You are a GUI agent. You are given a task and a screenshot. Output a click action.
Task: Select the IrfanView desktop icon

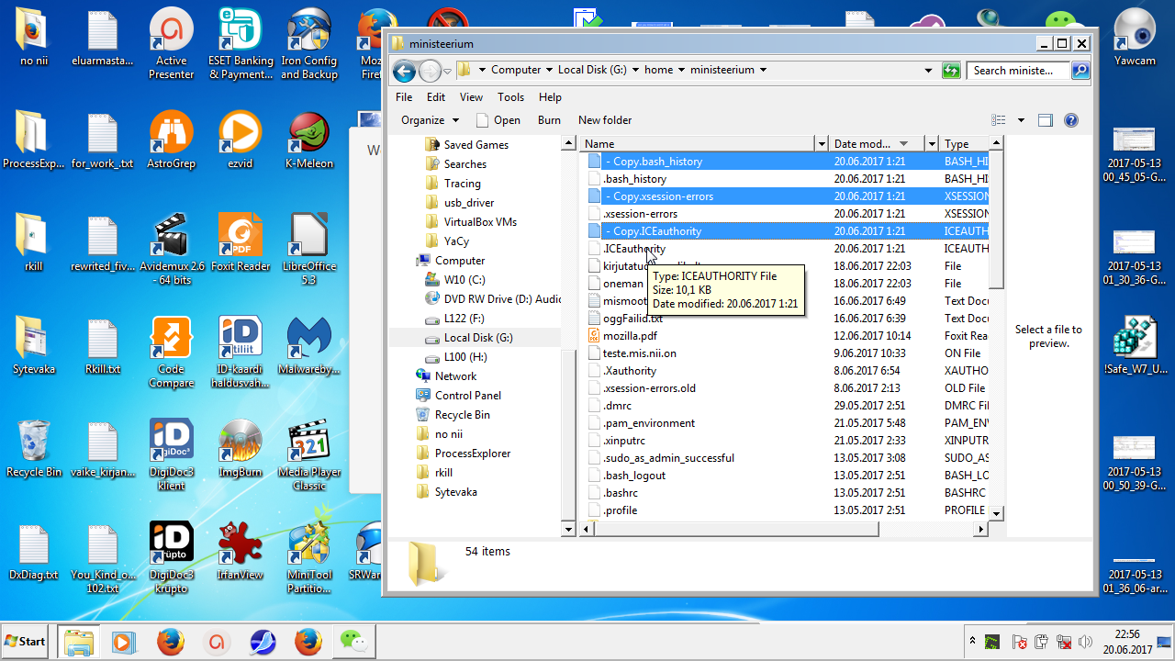pyautogui.click(x=241, y=552)
